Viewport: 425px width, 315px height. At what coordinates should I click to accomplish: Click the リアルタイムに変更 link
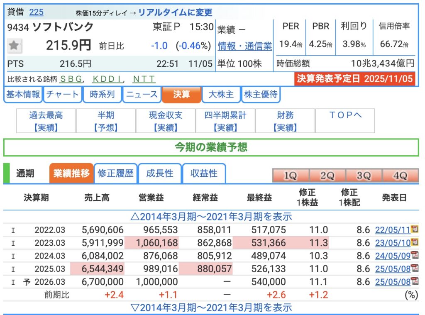pyautogui.click(x=175, y=12)
